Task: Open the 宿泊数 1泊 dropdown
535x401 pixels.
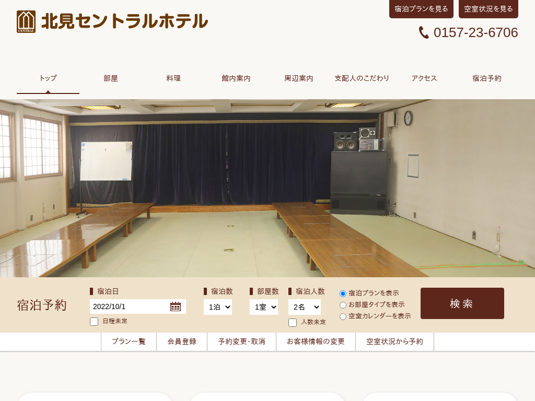Action: click(x=218, y=307)
